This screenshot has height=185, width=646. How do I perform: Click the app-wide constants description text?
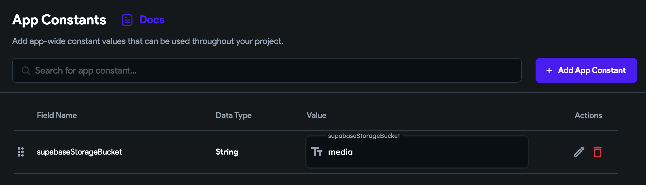coord(148,41)
